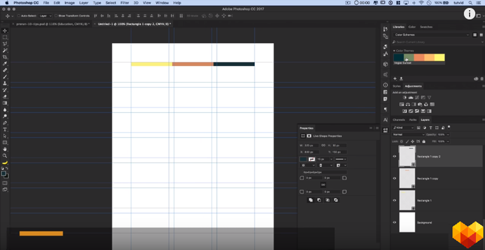485x250 pixels.
Task: Hide the Rectangle 1 copy 2 layer
Action: pyautogui.click(x=394, y=156)
